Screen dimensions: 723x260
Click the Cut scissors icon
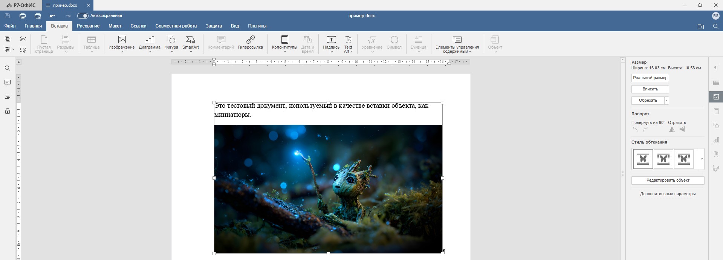coord(23,39)
